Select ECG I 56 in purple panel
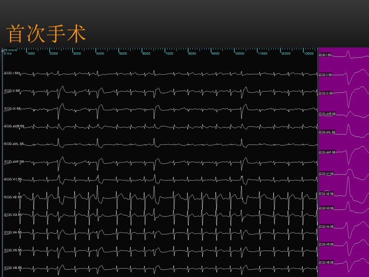Viewport: 369px width, 277px height. [x=325, y=55]
